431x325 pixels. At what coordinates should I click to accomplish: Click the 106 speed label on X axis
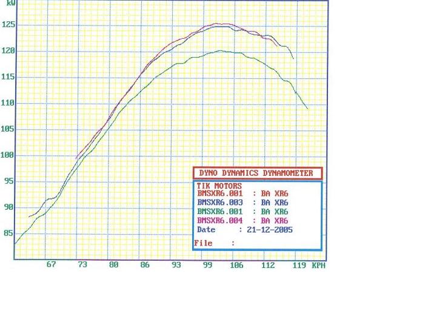(237, 265)
